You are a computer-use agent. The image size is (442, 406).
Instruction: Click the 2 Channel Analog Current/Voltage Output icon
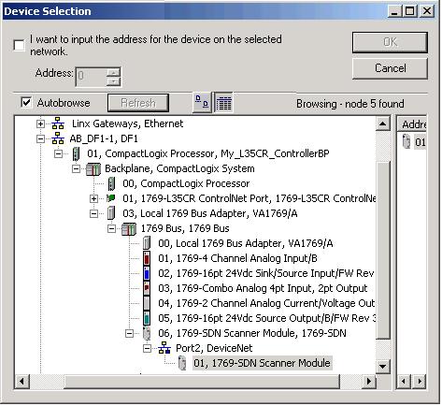(147, 303)
